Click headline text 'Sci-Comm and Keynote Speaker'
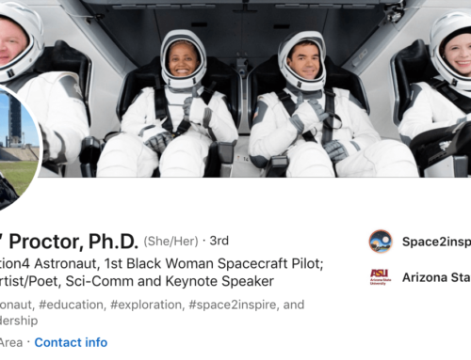 [x=170, y=281]
